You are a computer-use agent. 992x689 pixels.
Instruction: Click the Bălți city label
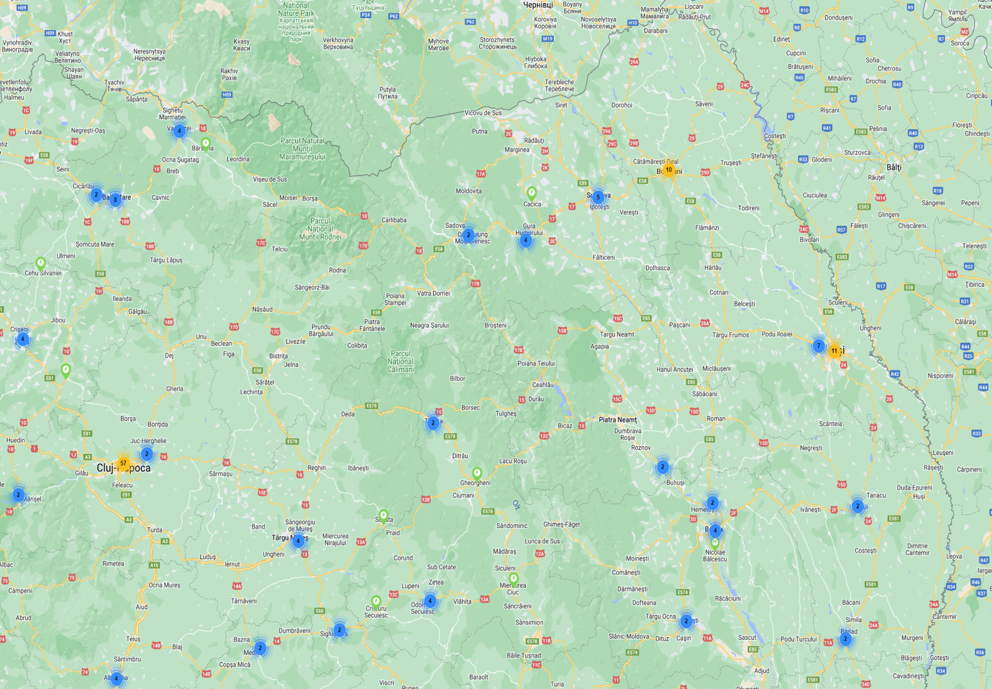893,167
